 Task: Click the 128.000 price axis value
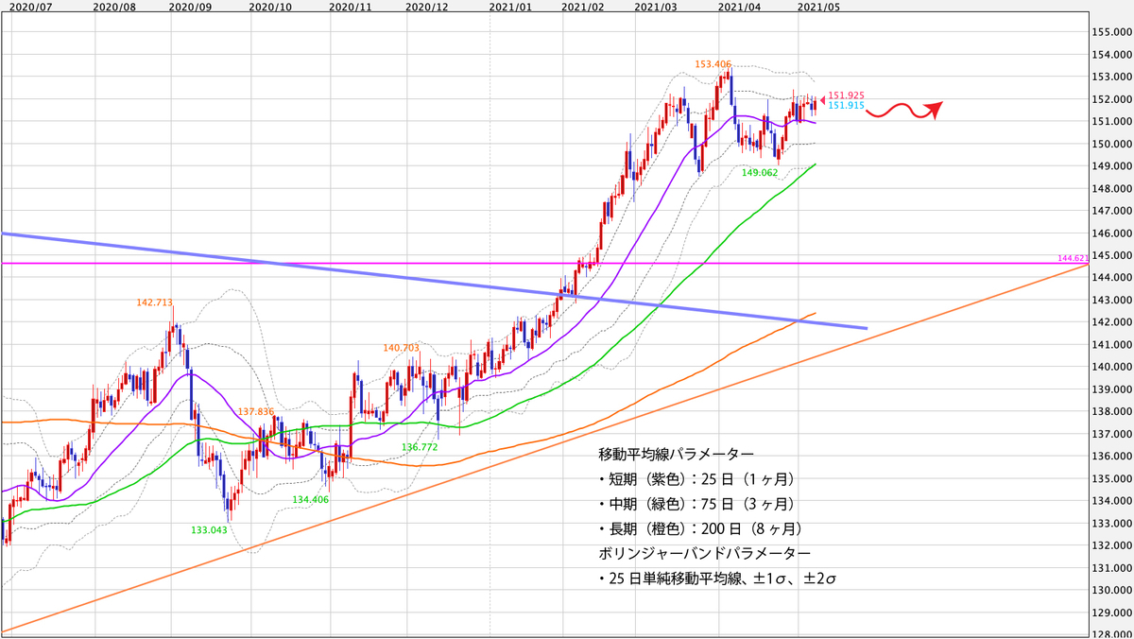tap(1111, 634)
